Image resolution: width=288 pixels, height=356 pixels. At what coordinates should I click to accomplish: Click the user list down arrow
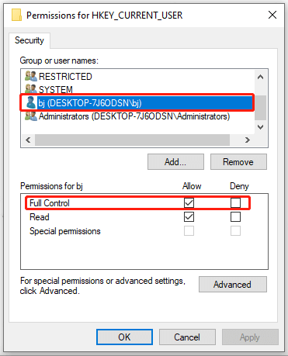[260, 127]
